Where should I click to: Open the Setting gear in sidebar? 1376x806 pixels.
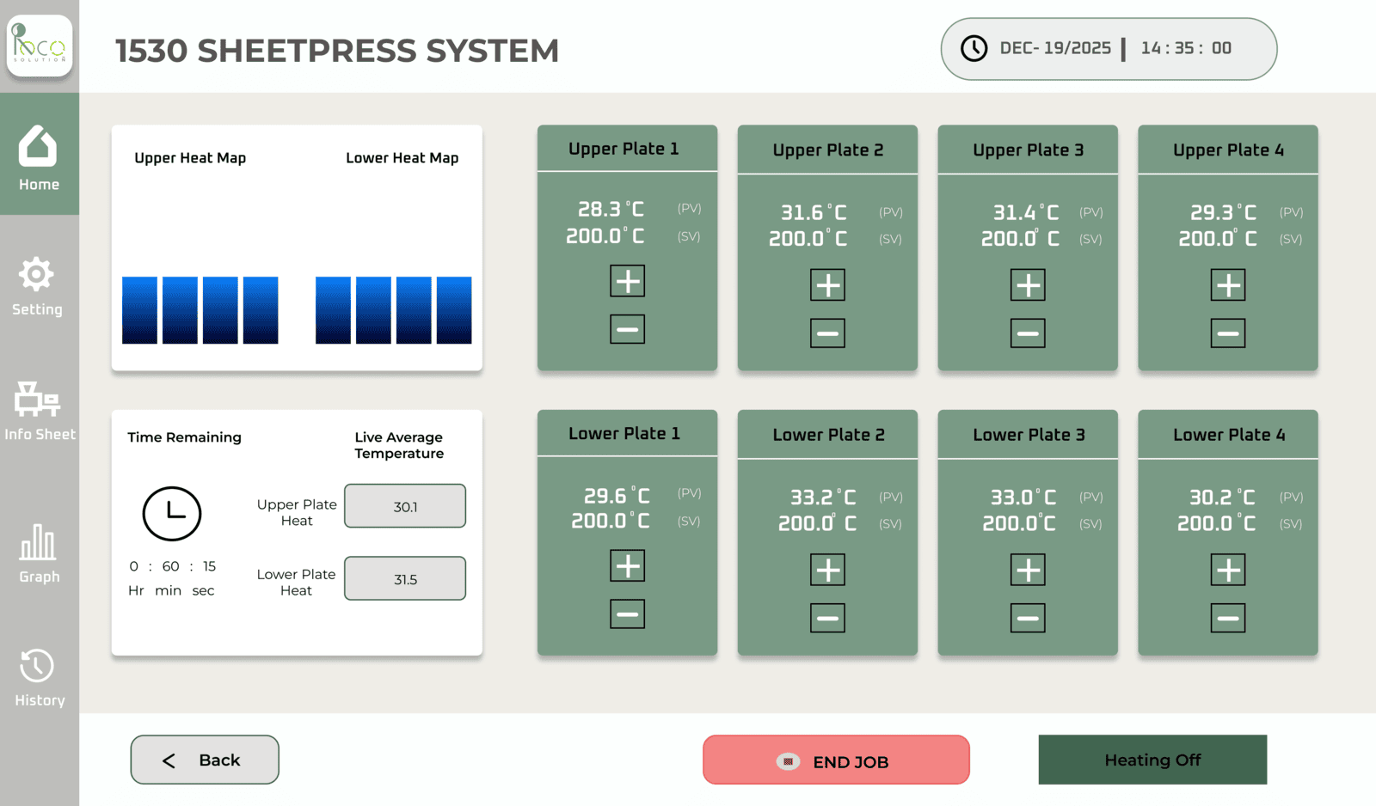37,285
